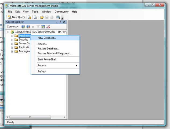Collapse the .\SQLEXPRESS server node

8,32
